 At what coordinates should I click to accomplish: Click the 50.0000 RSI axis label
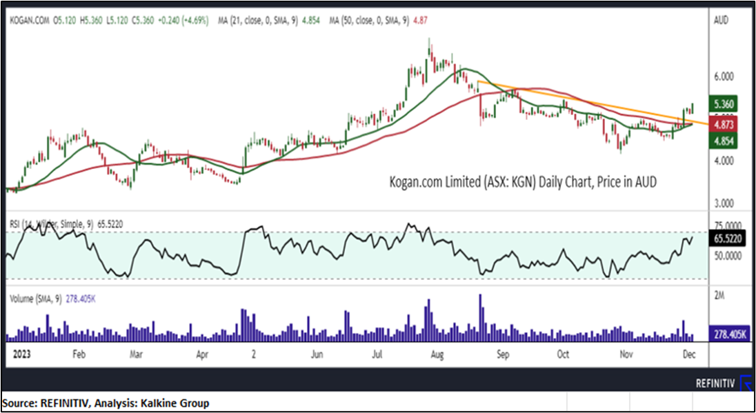pos(727,256)
